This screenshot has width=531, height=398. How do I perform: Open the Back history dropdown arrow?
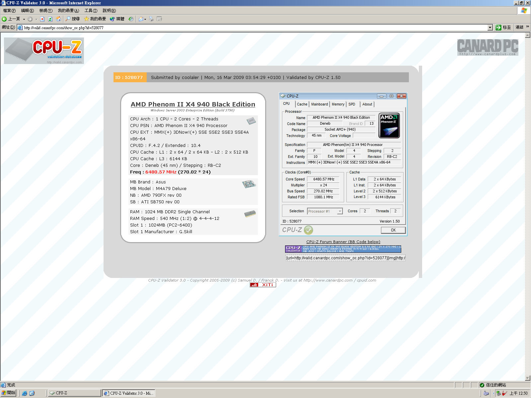(24, 19)
